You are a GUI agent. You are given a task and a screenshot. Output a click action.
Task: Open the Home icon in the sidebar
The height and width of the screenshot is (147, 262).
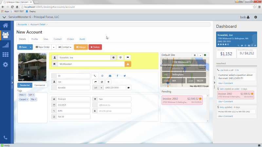5,25
